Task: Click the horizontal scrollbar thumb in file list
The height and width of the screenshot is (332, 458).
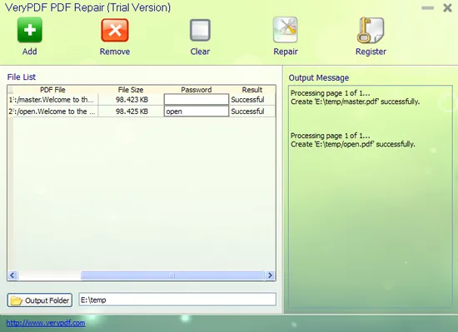Action: coord(172,275)
